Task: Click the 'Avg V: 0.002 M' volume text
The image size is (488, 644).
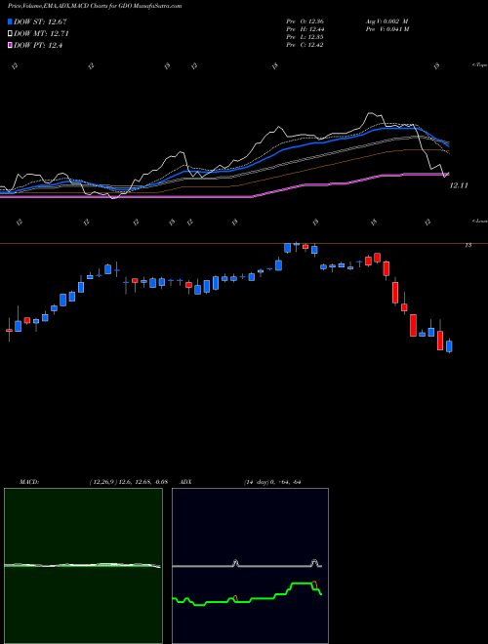Action: click(386, 20)
